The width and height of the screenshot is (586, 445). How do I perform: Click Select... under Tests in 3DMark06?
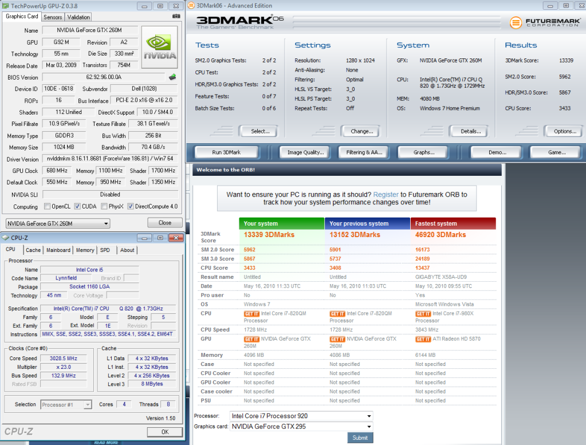259,131
